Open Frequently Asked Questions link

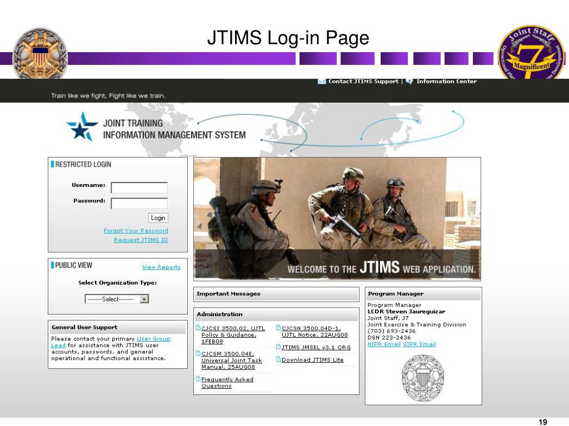pyautogui.click(x=227, y=383)
